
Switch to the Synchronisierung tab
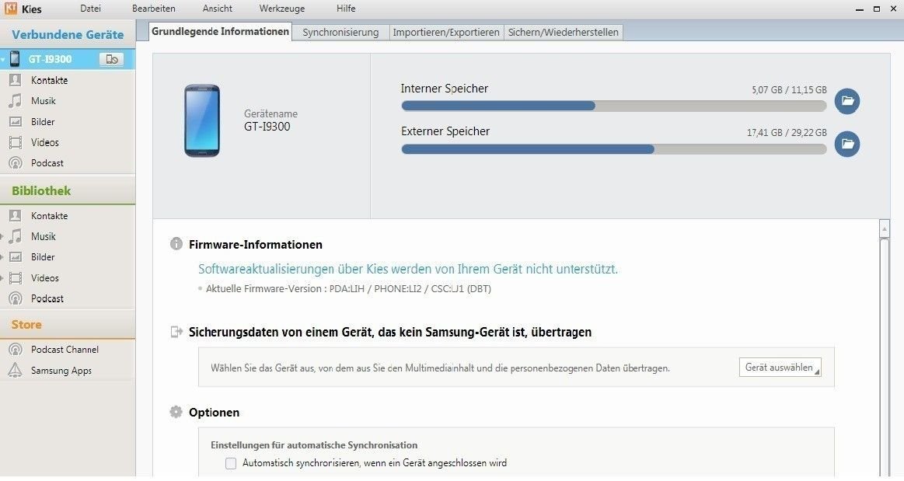tap(340, 33)
